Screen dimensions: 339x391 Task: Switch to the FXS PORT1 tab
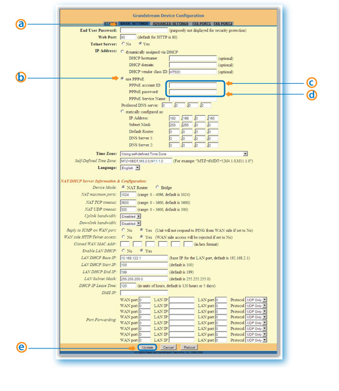[x=201, y=23]
